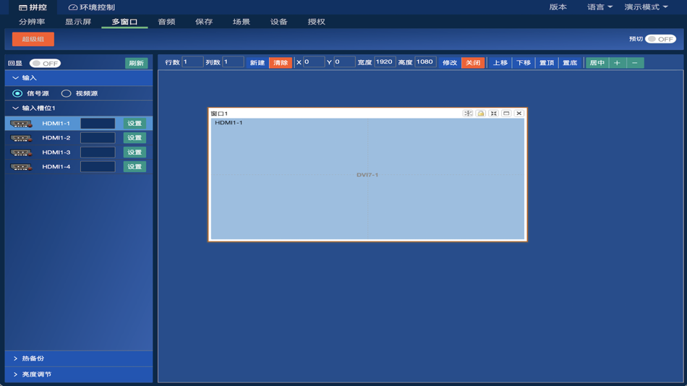This screenshot has height=386, width=687.
Task: Click the 新建 button
Action: [257, 63]
